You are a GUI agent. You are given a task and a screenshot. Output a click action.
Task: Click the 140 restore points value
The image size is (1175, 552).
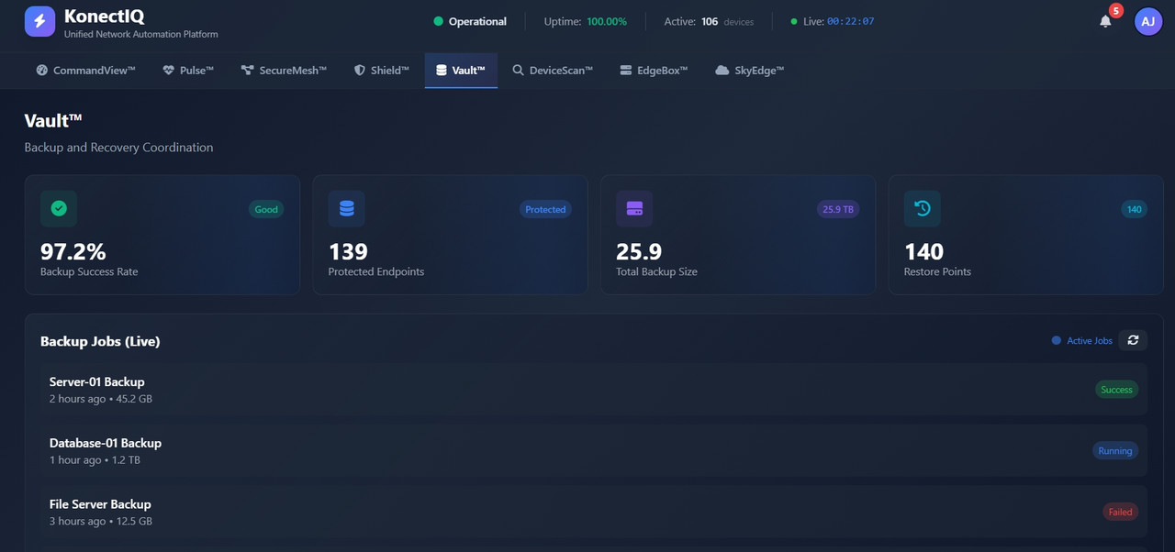click(x=923, y=251)
